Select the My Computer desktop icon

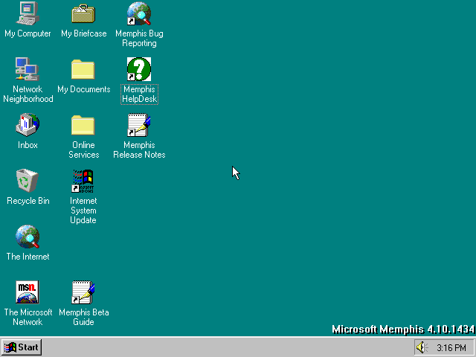pos(28,13)
